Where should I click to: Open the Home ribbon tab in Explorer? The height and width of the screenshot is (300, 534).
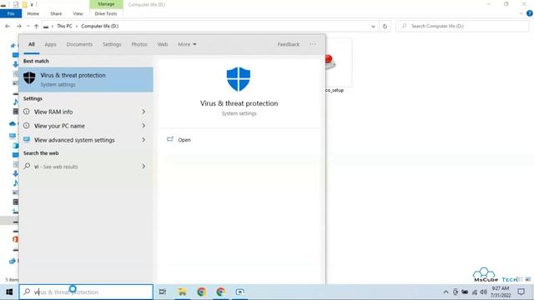pos(33,13)
